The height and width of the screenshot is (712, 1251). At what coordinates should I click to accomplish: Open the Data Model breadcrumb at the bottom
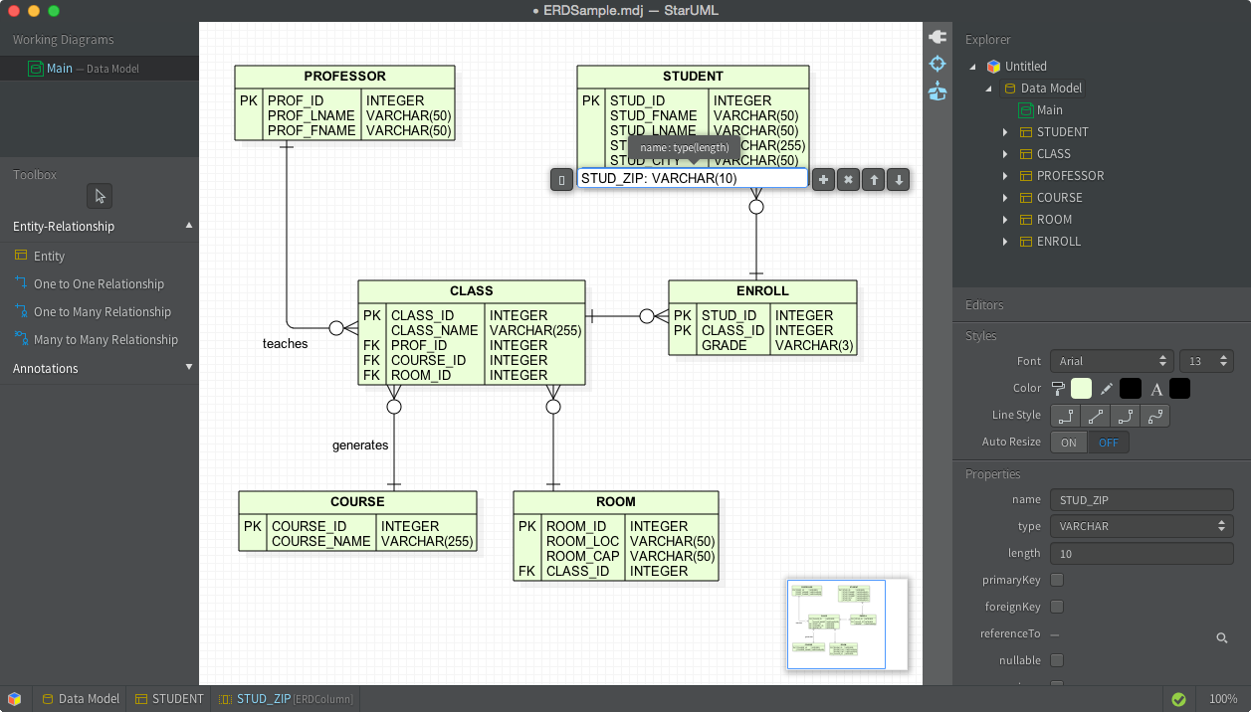coord(80,698)
